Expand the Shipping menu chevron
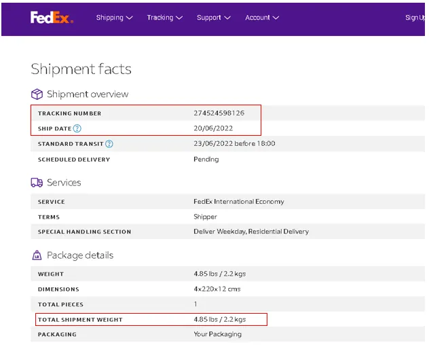The image size is (429, 347). click(x=129, y=18)
